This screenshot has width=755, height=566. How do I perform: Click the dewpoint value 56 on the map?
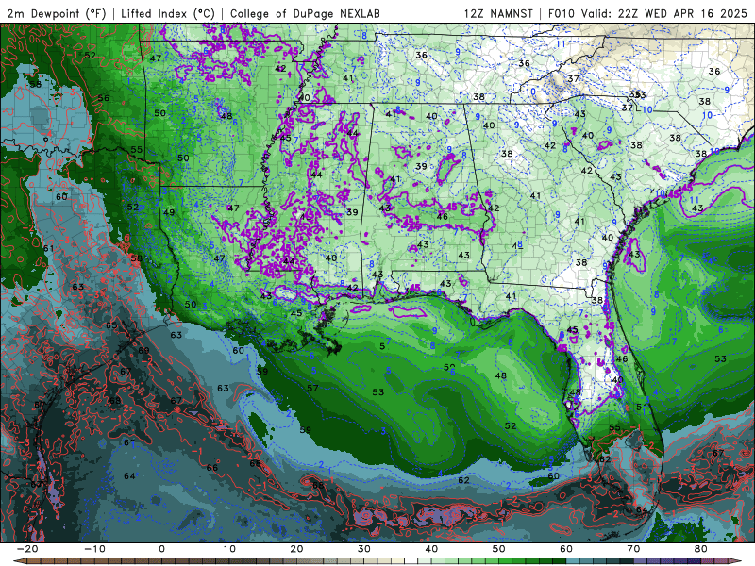point(103,98)
